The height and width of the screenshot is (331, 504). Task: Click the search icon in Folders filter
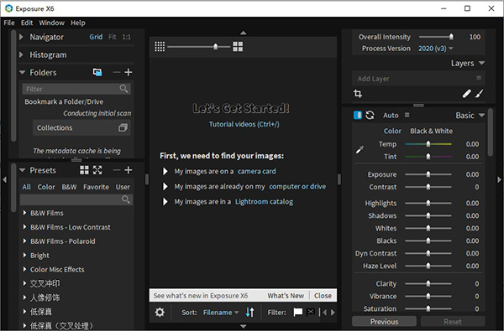(x=123, y=88)
